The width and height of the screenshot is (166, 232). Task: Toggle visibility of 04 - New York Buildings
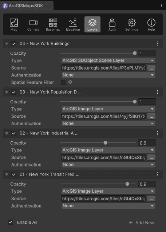14,44
